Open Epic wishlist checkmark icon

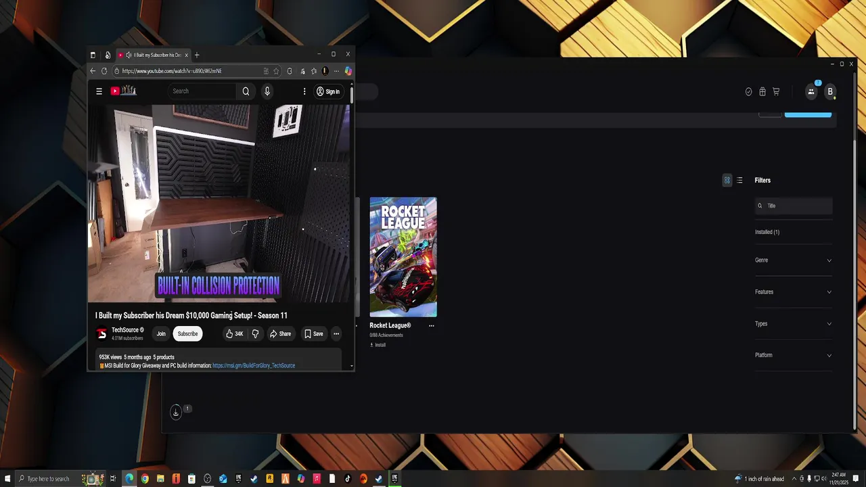coord(748,92)
